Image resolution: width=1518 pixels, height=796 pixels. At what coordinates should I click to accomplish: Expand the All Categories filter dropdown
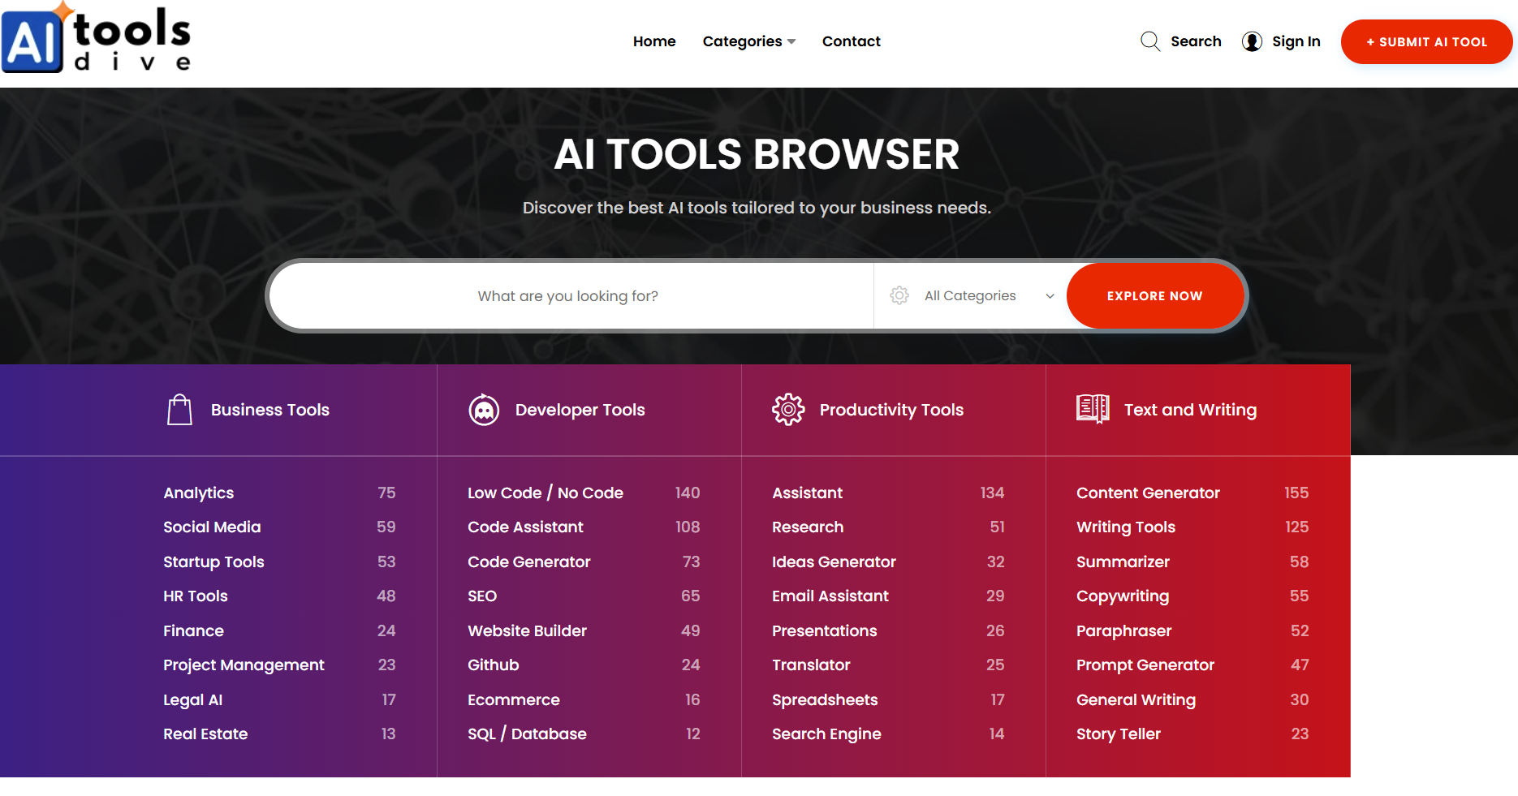[970, 295]
